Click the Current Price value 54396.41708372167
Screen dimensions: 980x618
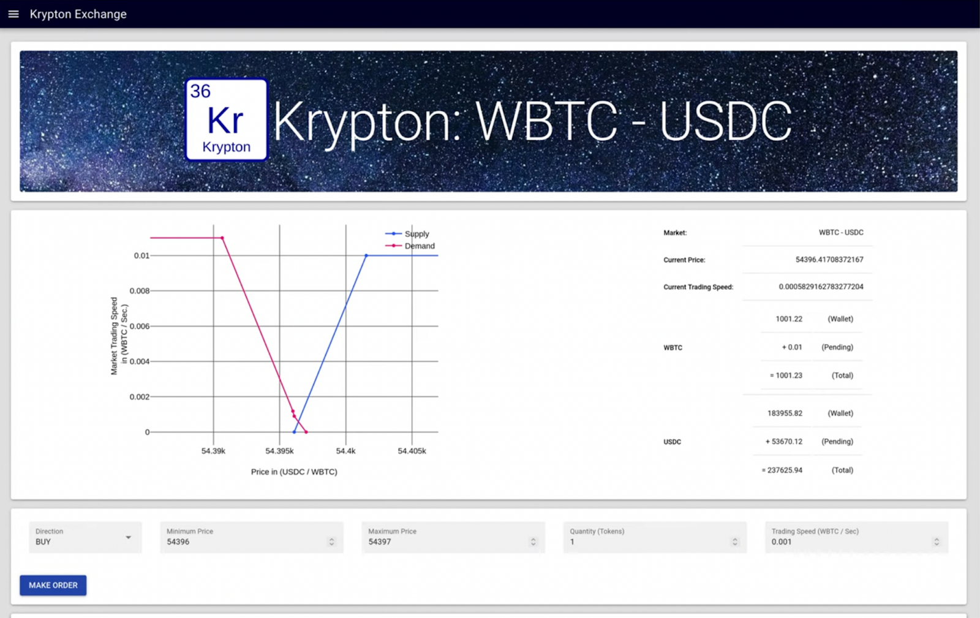829,260
